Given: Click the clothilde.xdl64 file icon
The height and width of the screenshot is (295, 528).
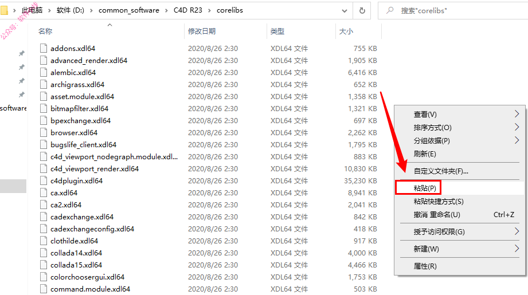Looking at the screenshot, I should 44,241.
